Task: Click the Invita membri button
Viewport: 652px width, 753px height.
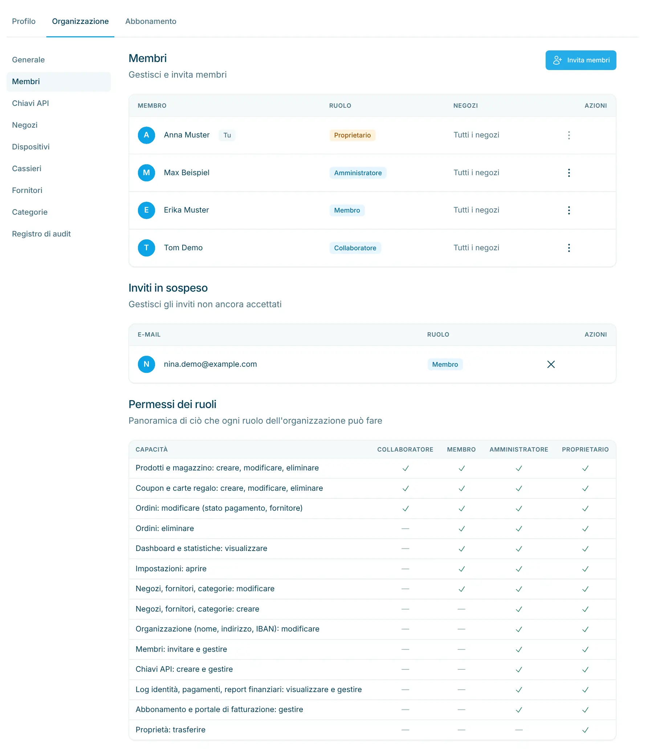Action: point(581,60)
